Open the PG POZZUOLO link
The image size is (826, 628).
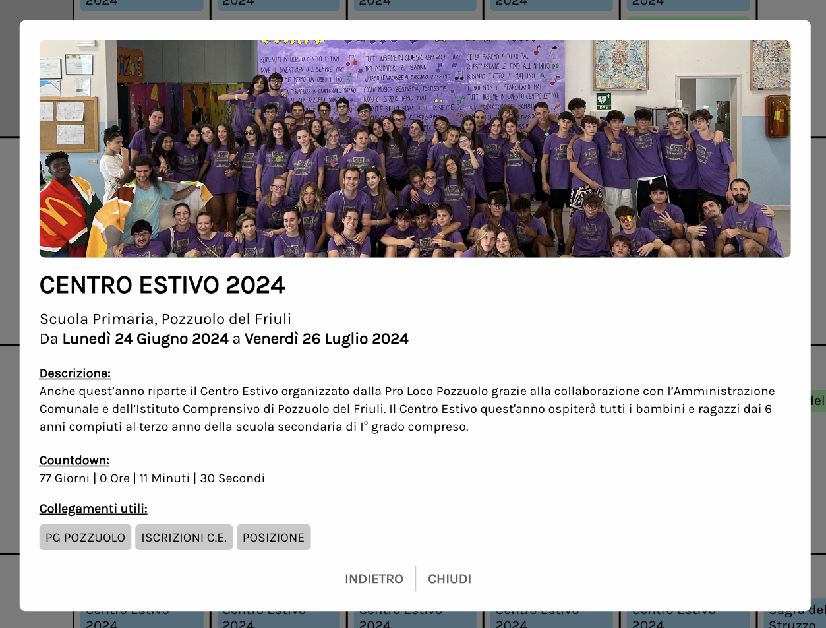pos(85,538)
